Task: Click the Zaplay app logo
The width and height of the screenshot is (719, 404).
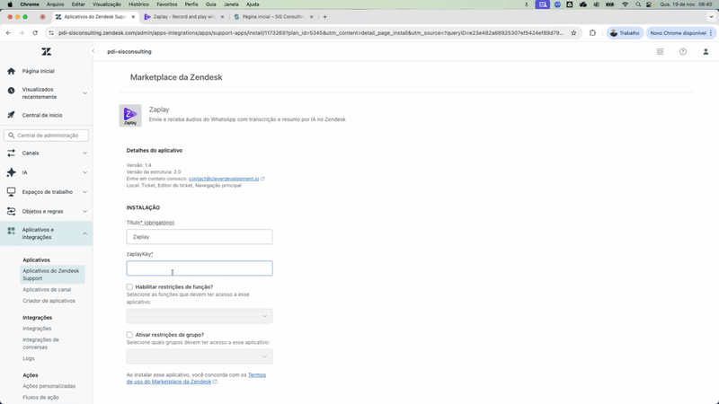Action: (130, 115)
